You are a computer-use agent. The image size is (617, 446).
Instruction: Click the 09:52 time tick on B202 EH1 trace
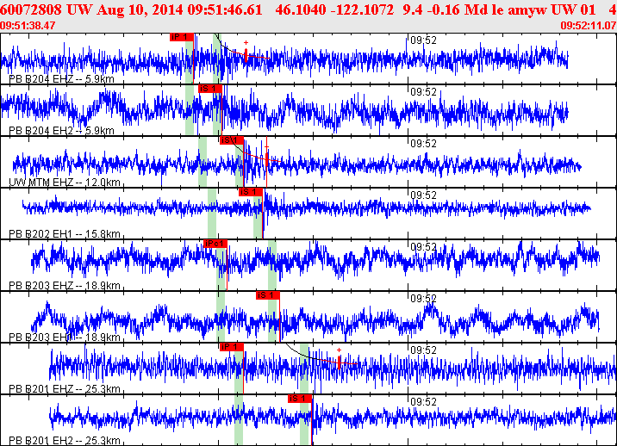click(x=423, y=195)
